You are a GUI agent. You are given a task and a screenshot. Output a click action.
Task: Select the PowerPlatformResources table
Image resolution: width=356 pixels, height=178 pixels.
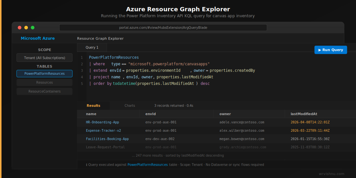pyautogui.click(x=45, y=73)
